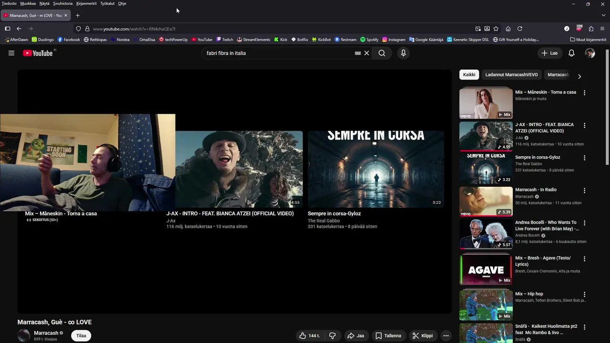Viewport: 610px width, 343px height.
Task: Open the Marracash channel name link
Action: click(46, 333)
